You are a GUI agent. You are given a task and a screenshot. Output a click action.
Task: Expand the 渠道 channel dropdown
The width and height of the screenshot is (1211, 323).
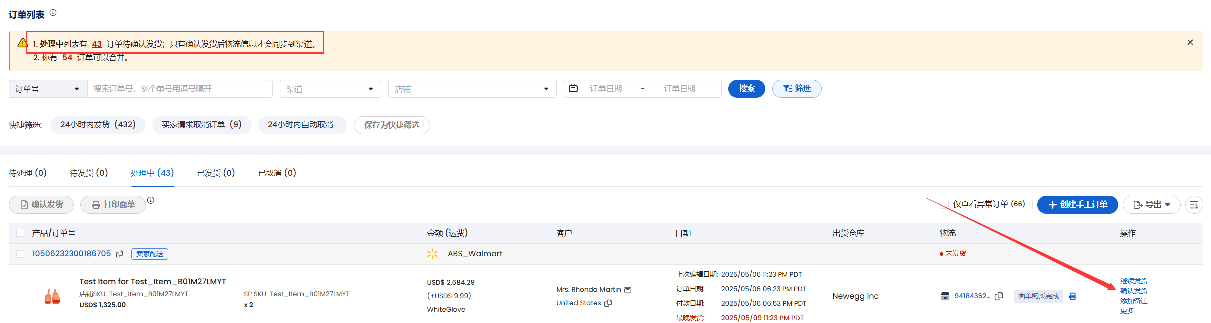tap(330, 89)
